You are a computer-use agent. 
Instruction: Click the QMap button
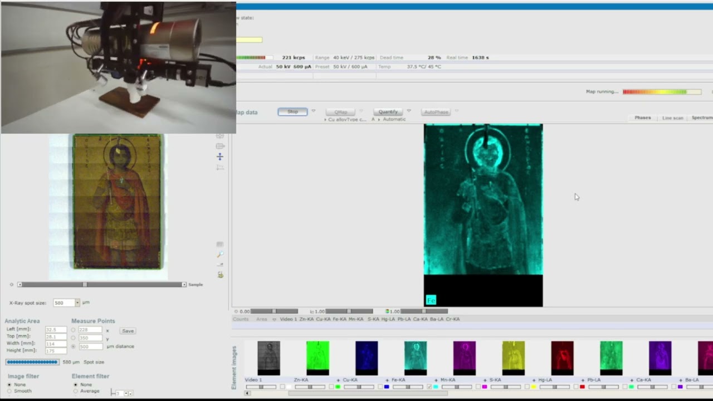(340, 112)
